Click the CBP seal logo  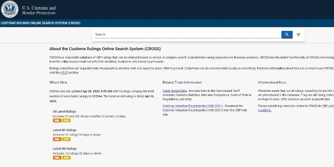point(10,9)
